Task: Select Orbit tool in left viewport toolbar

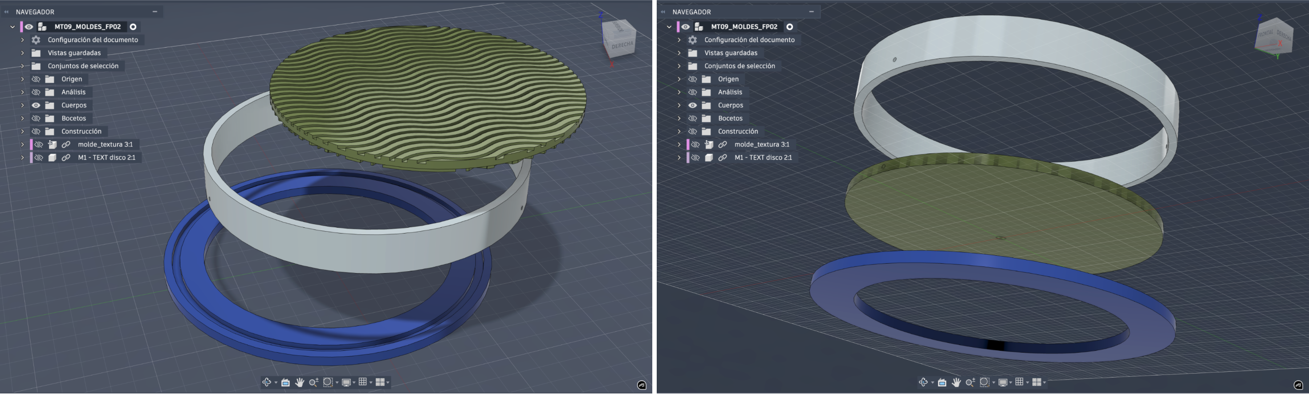Action: point(266,382)
